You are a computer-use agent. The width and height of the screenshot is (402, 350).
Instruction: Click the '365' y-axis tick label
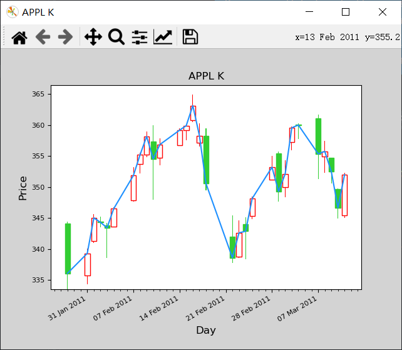click(38, 95)
